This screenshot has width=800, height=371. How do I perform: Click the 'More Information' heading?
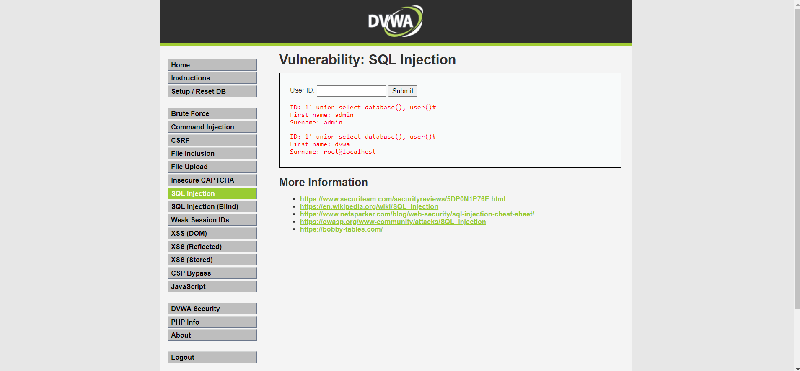[x=324, y=182]
